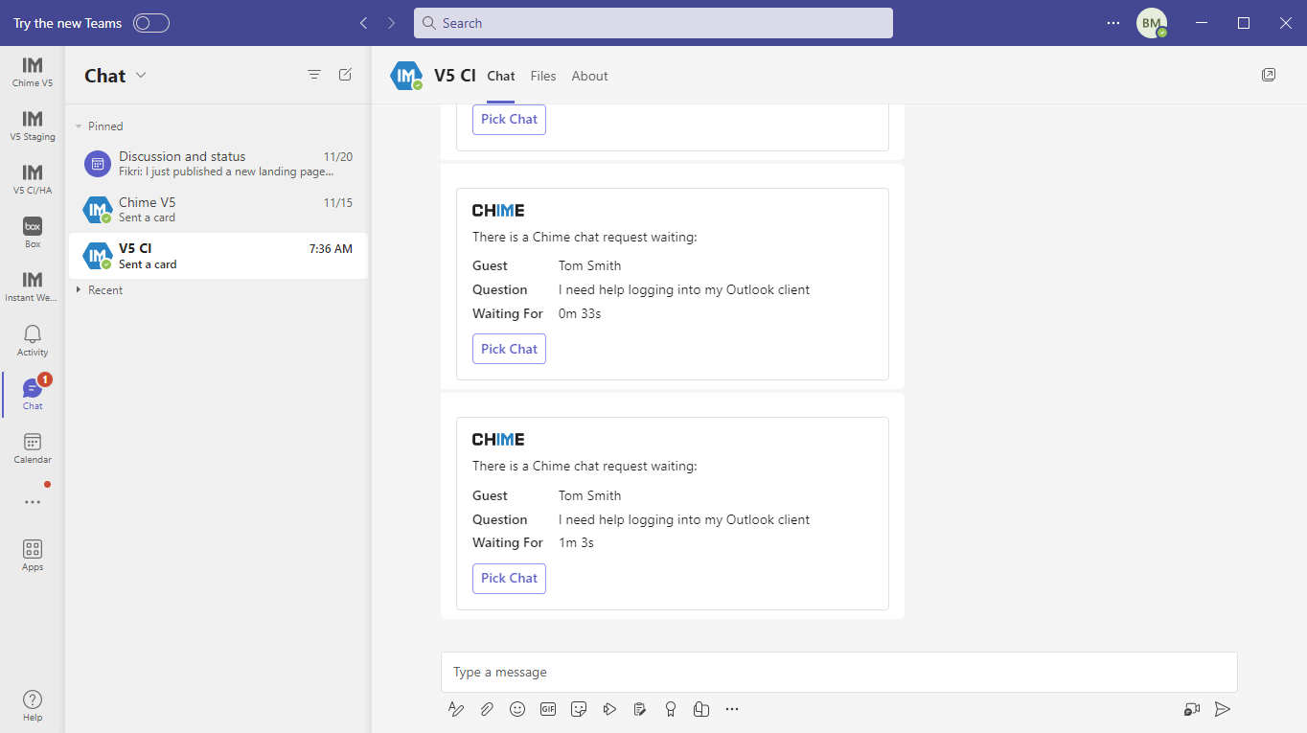Attach a file with paperclip icon

487,709
